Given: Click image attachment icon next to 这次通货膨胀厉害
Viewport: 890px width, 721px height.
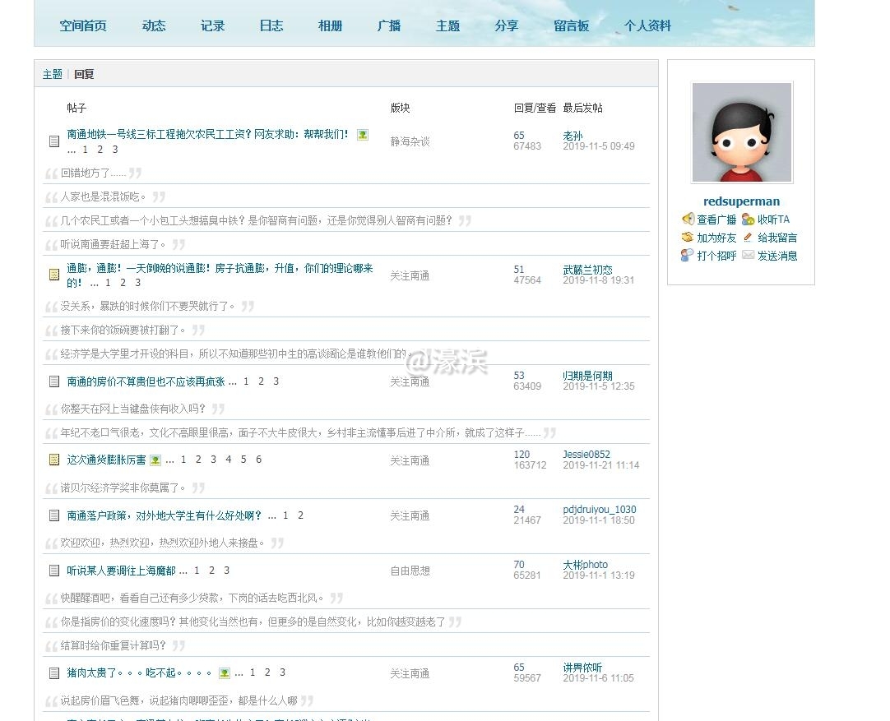Looking at the screenshot, I should coord(155,460).
